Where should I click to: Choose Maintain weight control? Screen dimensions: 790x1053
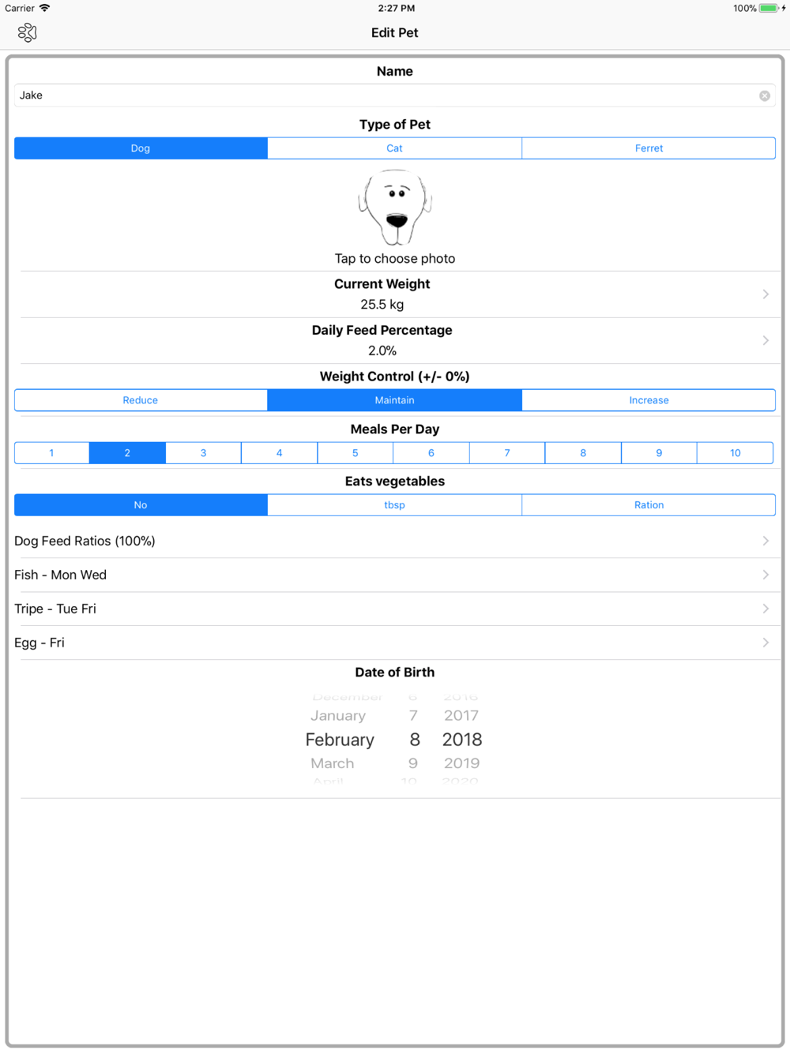pyautogui.click(x=394, y=400)
